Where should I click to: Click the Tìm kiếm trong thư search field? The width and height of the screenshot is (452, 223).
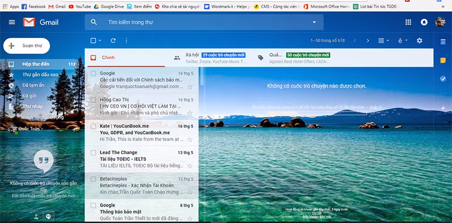(204, 22)
